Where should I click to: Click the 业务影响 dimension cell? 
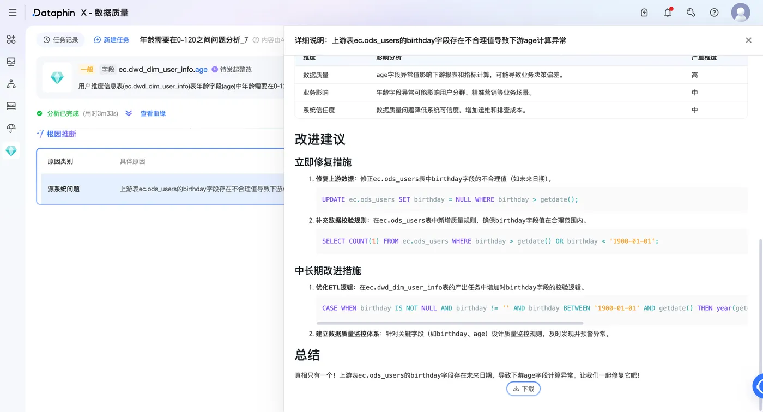pos(316,93)
